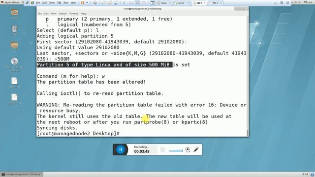
Task: Open the terminal Edit menu
Action: coord(46,14)
